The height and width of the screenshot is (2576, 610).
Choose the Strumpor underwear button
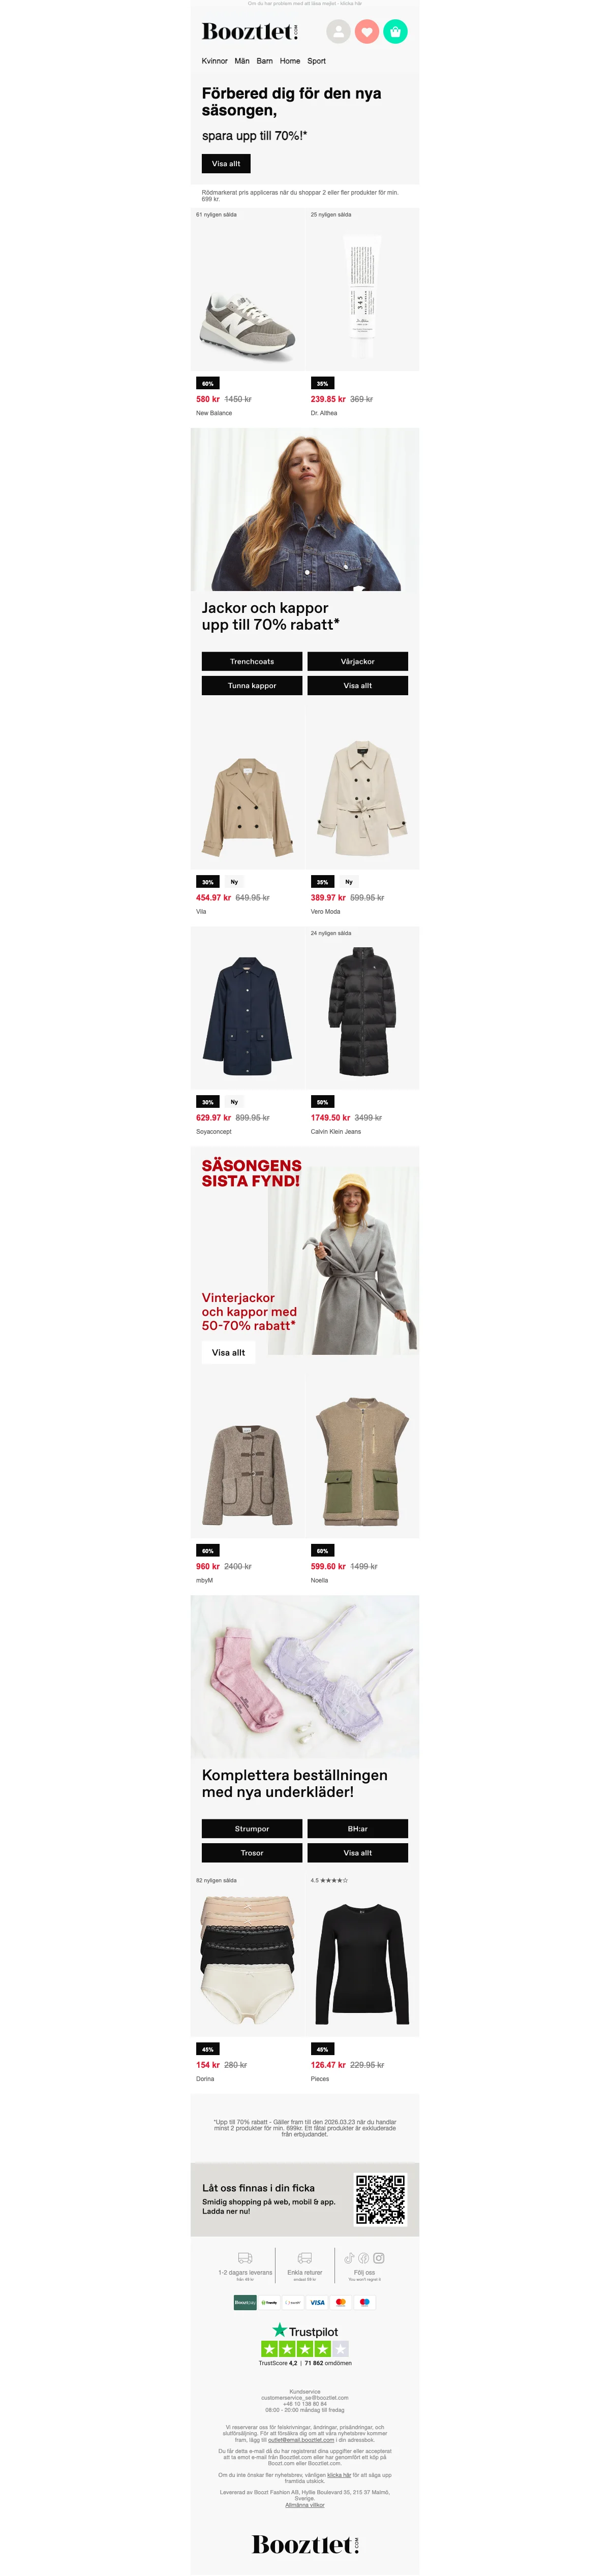tap(252, 1828)
